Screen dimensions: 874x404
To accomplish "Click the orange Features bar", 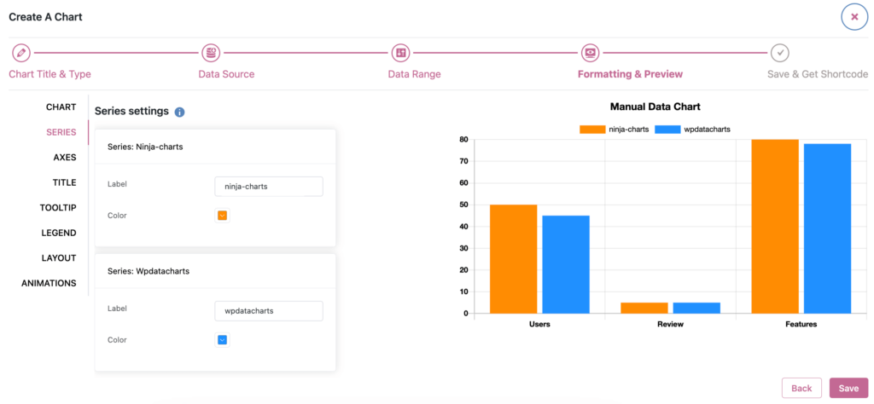I will click(x=775, y=227).
